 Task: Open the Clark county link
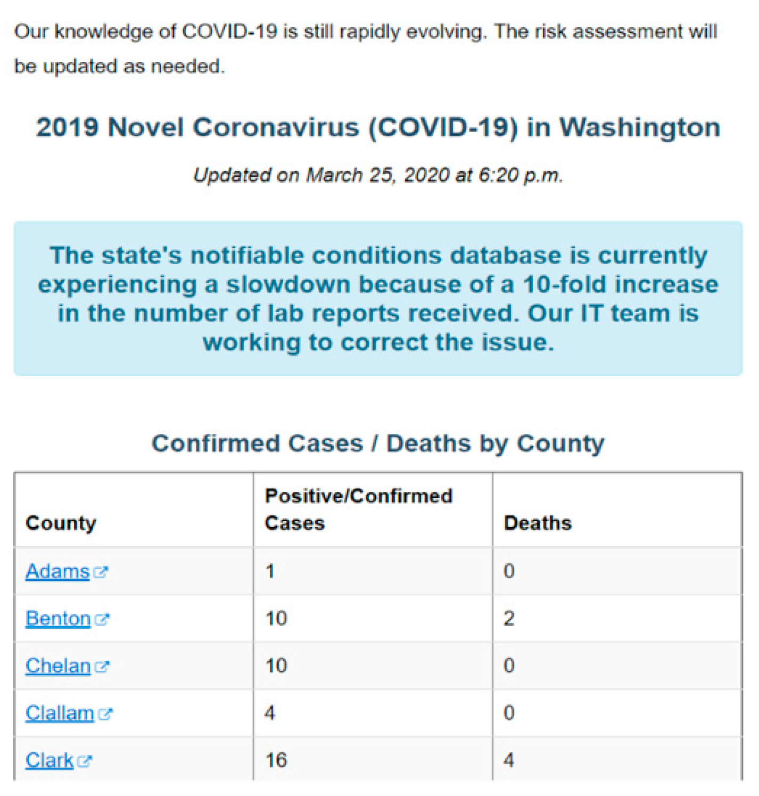tap(49, 761)
